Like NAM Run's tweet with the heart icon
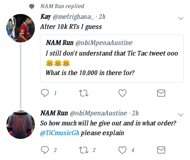Image resolution: width=190 pixels, height=160 pixels. click(122, 150)
